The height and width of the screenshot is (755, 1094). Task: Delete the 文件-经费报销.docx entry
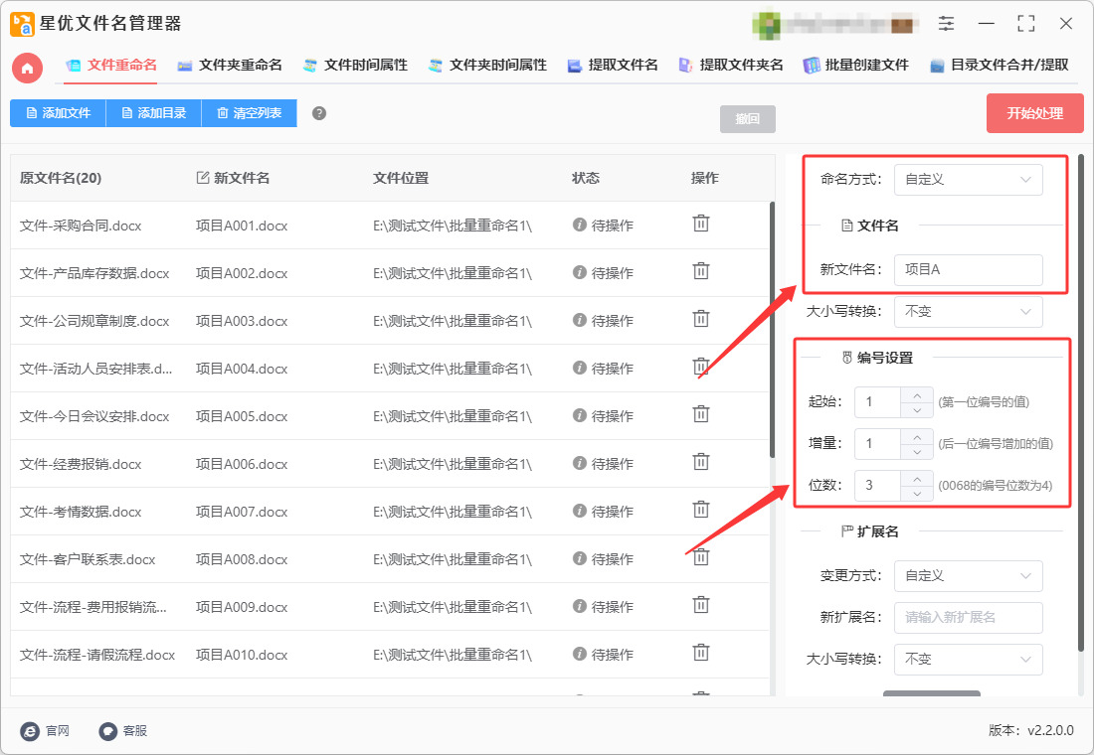point(700,462)
